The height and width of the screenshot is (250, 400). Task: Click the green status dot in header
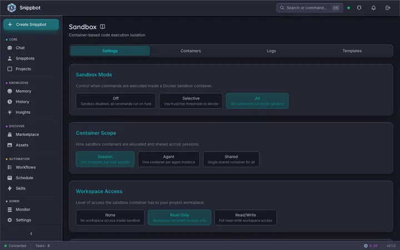coord(348,8)
